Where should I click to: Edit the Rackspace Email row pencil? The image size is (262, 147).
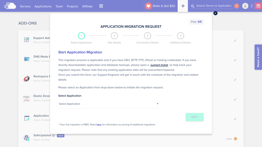coord(235,80)
